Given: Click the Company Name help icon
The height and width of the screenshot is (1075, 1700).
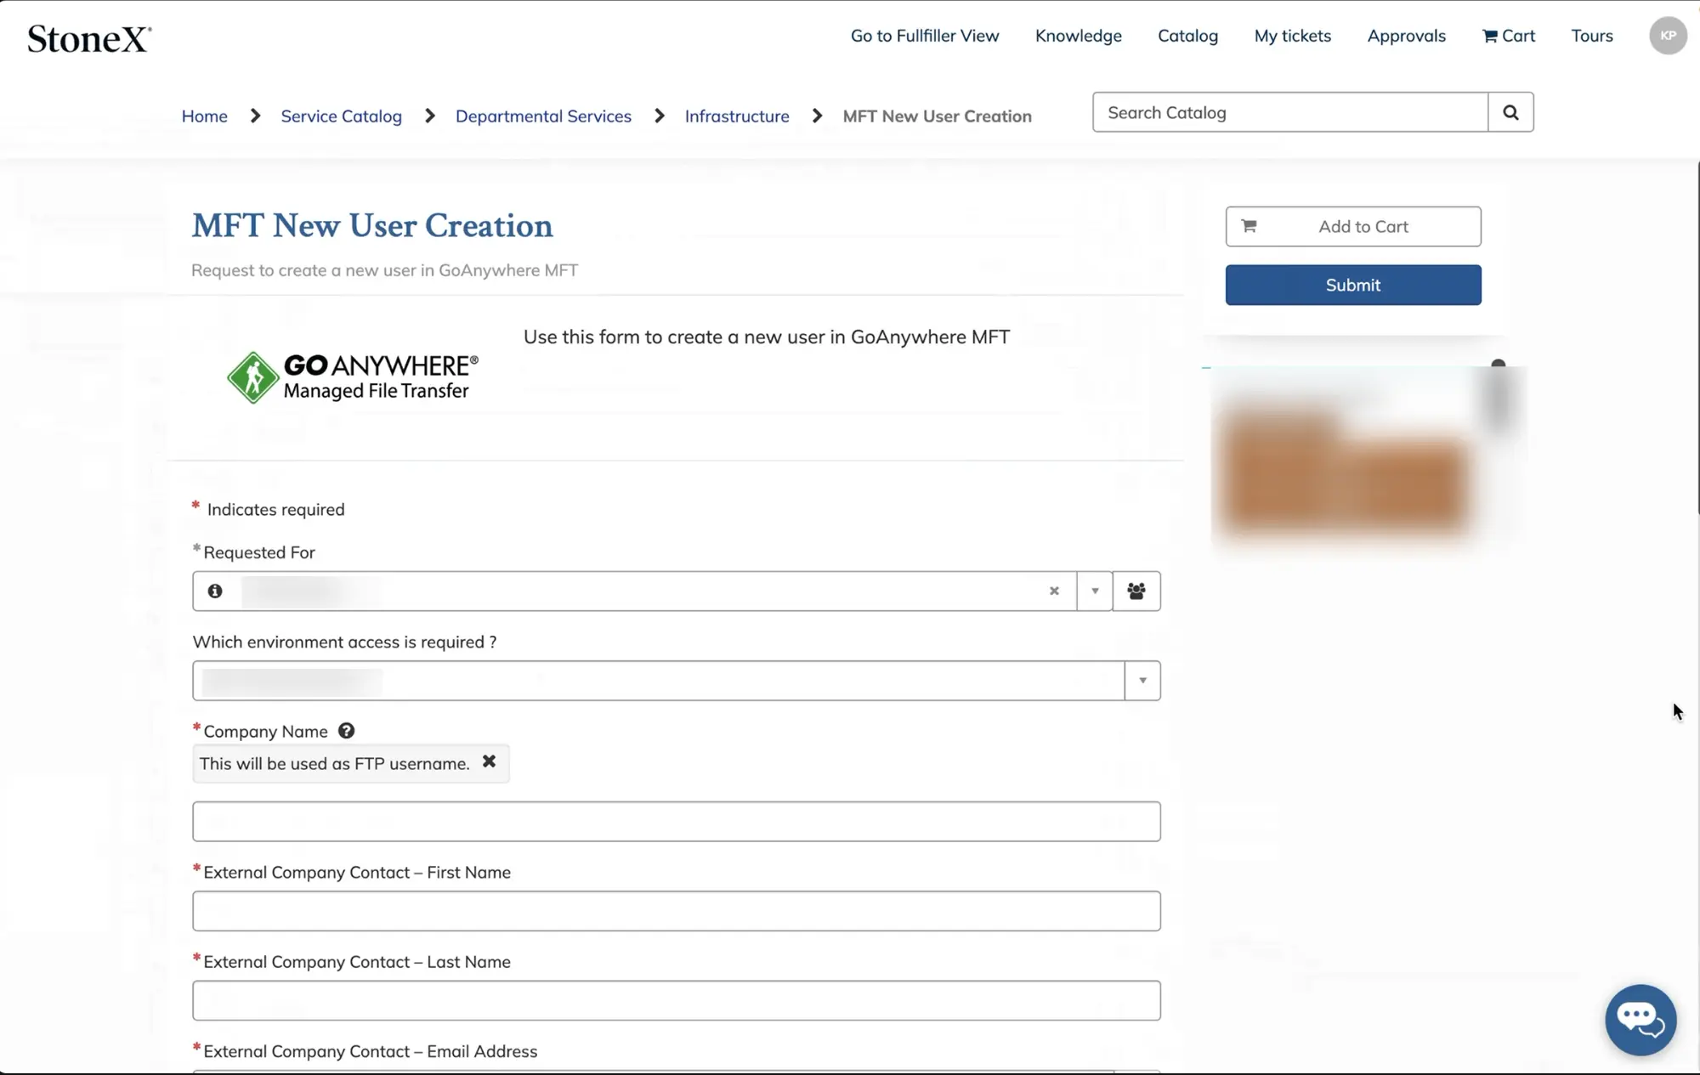Looking at the screenshot, I should 346,731.
